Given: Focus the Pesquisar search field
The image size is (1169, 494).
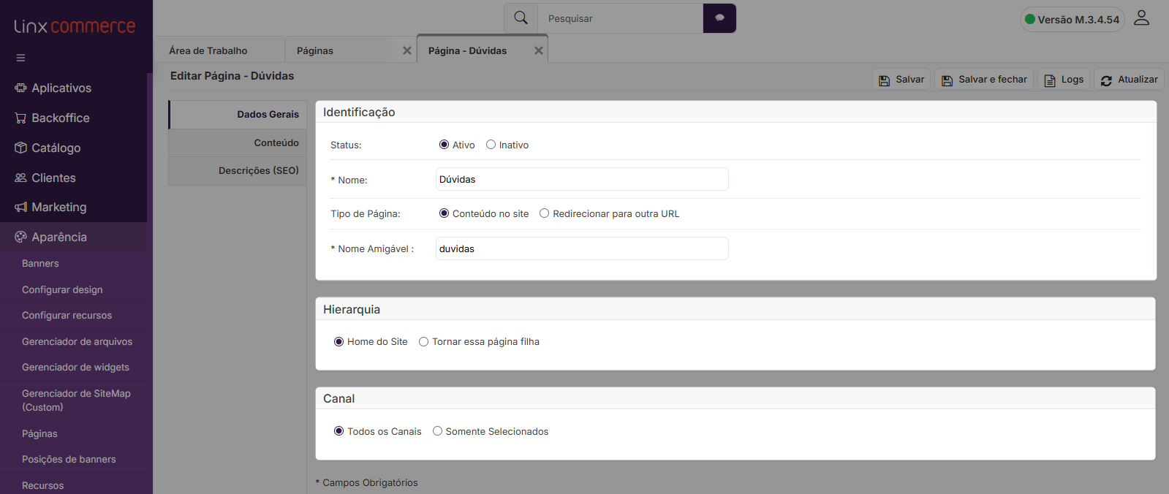Looking at the screenshot, I should pos(621,18).
